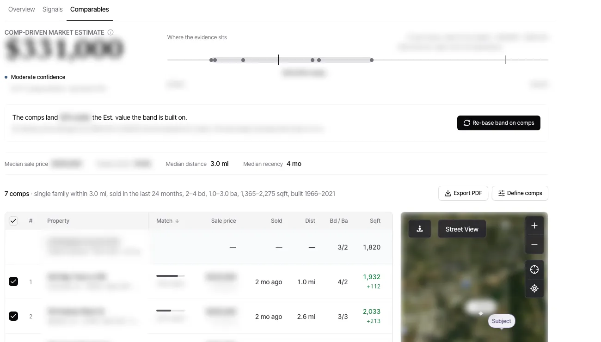Viewport: 601px width, 342px height.
Task: Open the Define comps filter settings
Action: pyautogui.click(x=520, y=193)
